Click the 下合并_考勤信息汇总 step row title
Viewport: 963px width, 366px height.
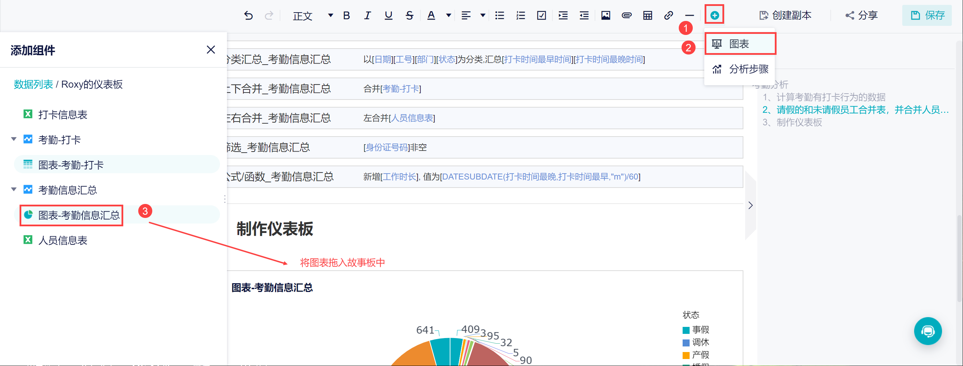(279, 89)
